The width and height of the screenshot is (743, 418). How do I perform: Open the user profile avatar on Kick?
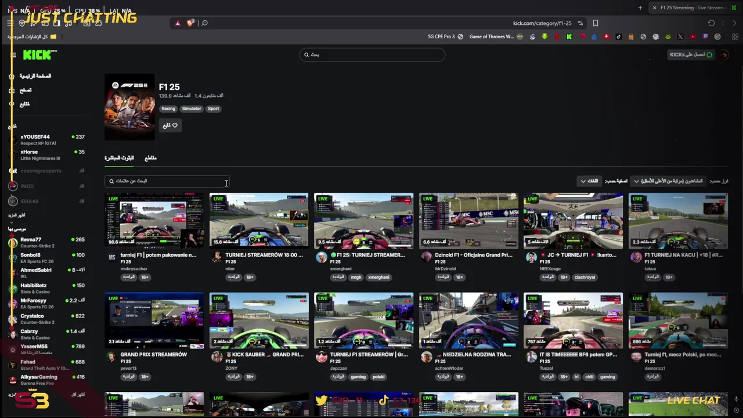click(724, 55)
